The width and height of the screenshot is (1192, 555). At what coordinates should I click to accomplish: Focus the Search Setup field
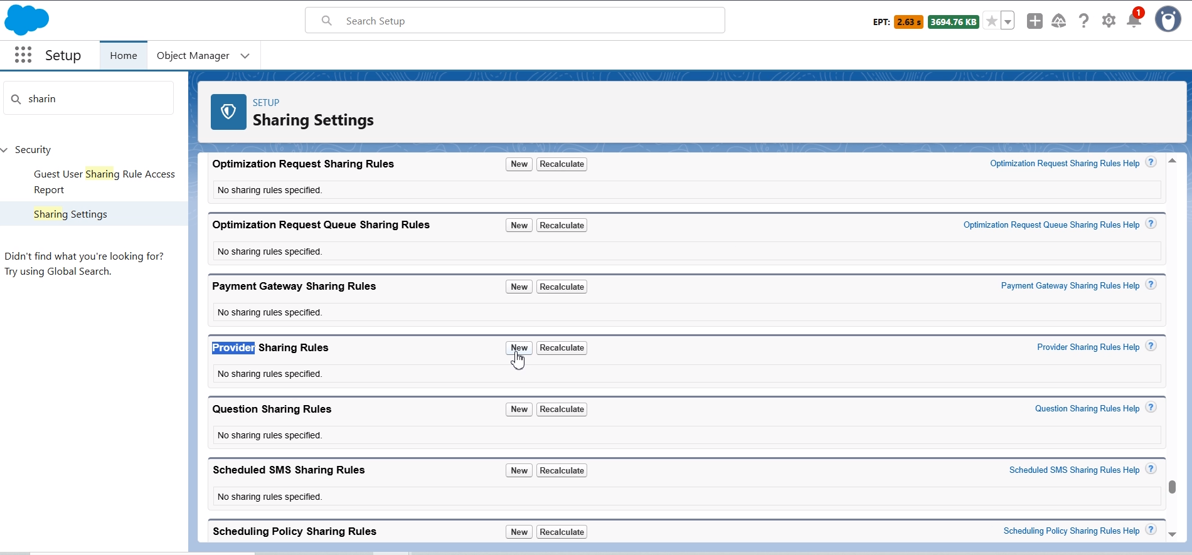tap(515, 21)
